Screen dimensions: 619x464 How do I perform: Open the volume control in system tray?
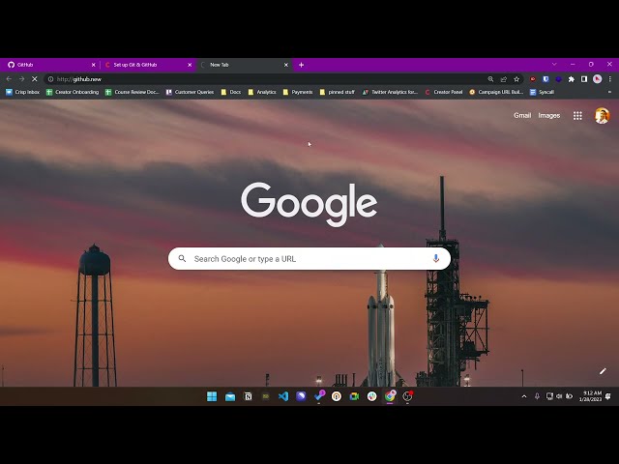559,396
